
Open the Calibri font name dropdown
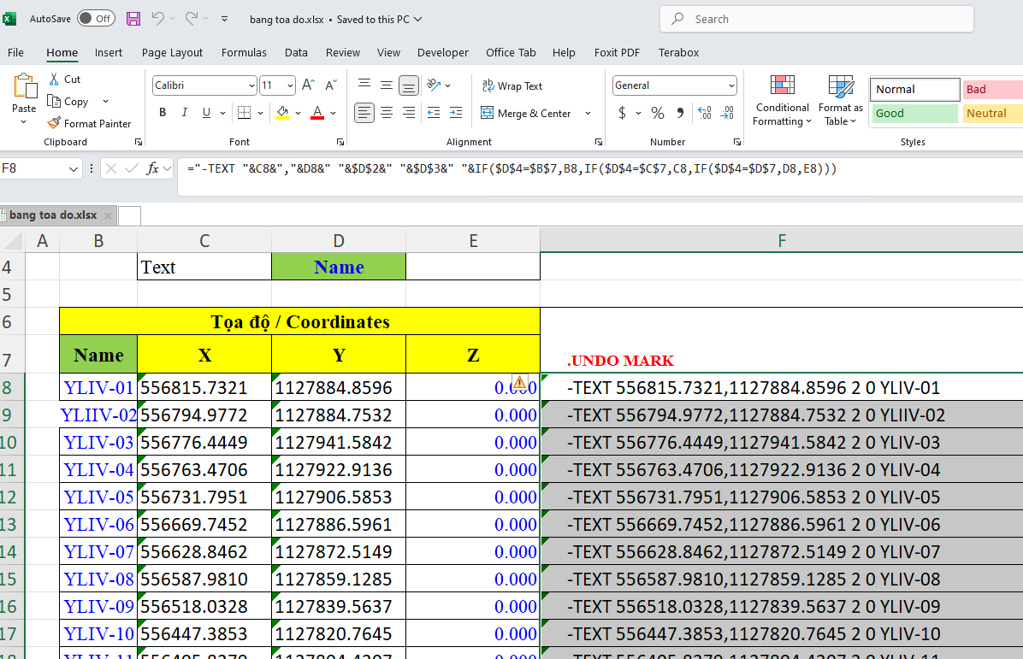(x=251, y=85)
